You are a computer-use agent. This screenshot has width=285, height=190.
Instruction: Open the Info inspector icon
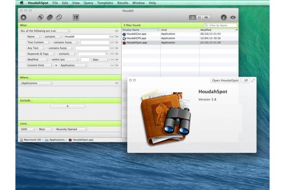tap(224, 18)
